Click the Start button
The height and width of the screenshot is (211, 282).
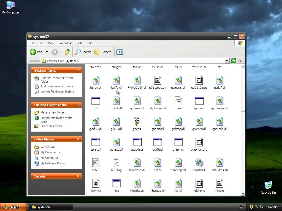(13, 207)
